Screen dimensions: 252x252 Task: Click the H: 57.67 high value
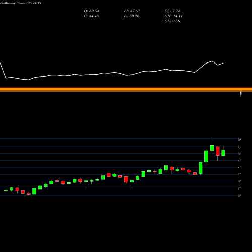tap(132, 11)
